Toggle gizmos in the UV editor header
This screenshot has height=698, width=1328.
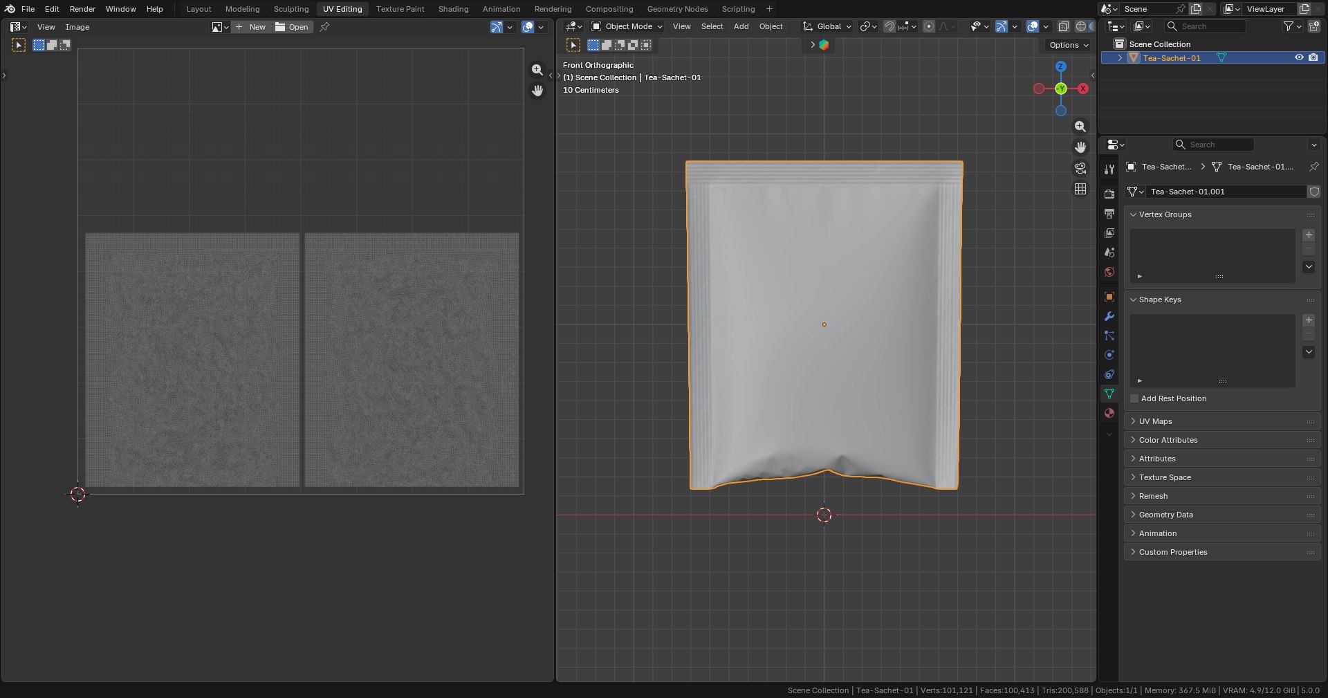[x=497, y=27]
